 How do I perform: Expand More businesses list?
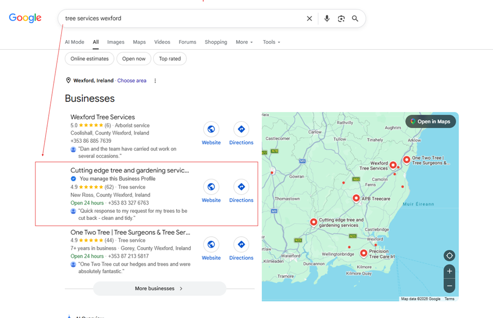tap(159, 288)
